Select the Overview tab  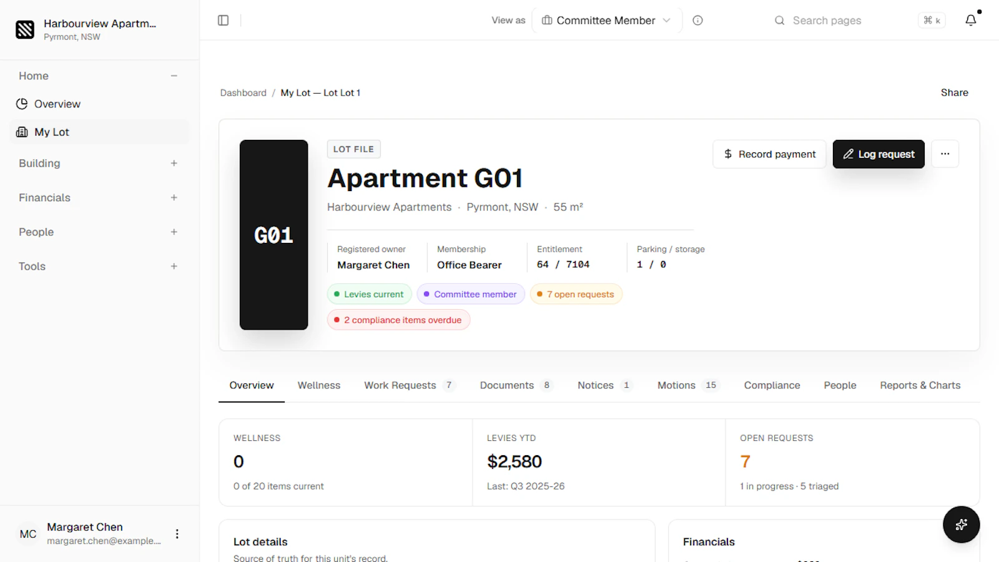click(x=252, y=385)
